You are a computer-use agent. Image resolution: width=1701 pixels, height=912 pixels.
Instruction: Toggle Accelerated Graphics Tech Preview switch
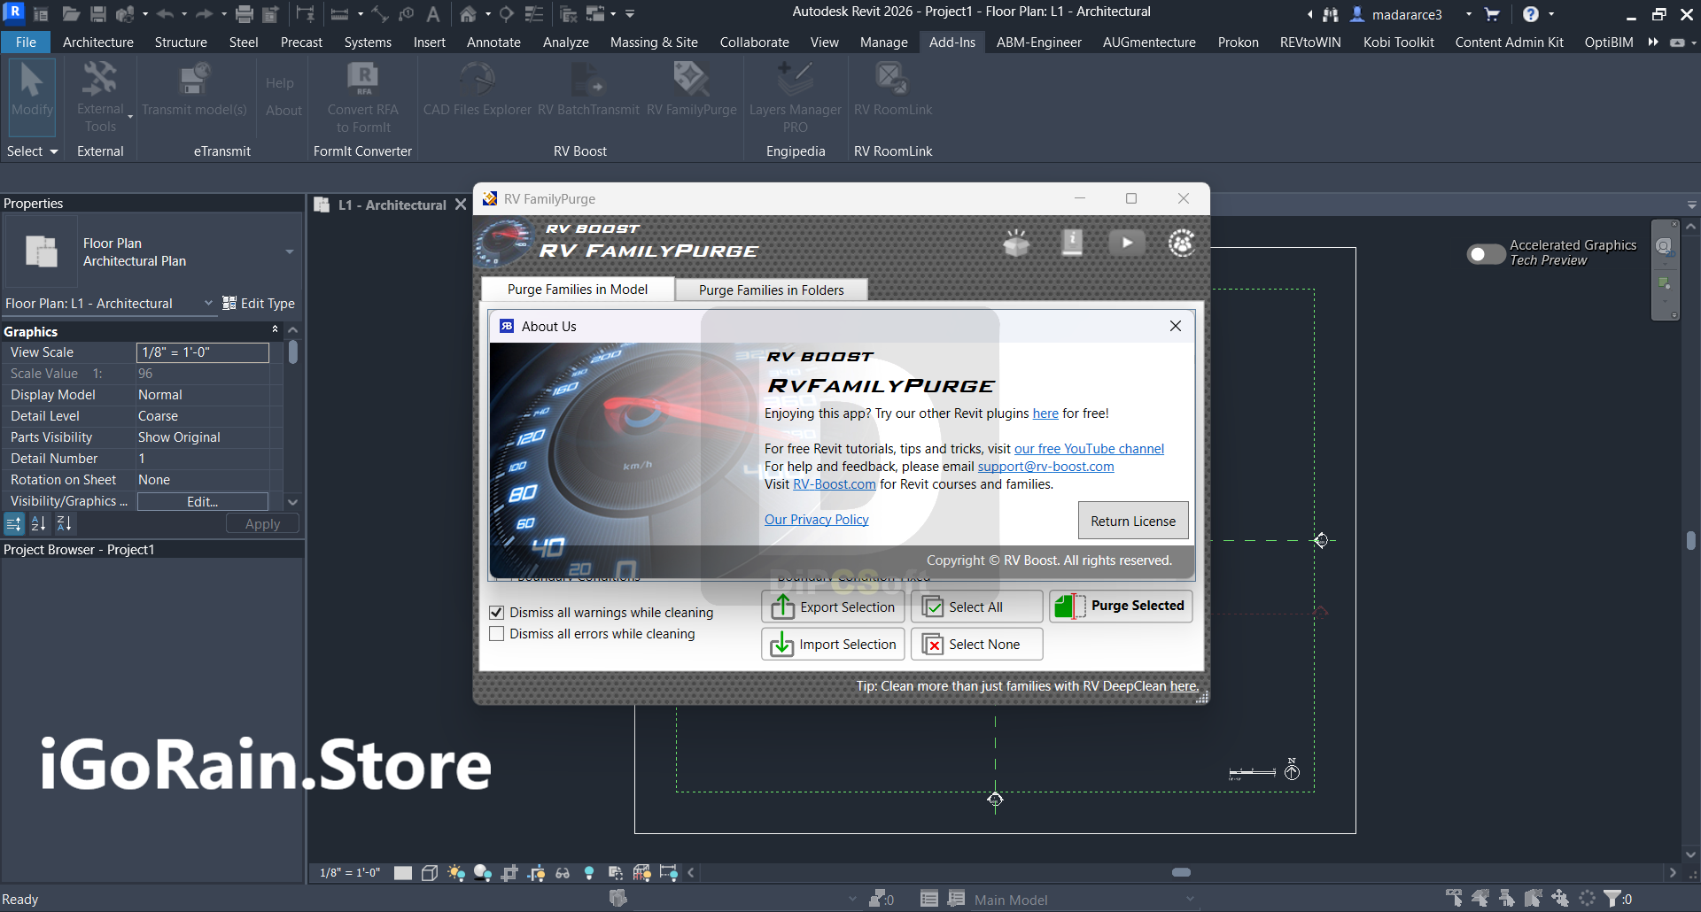(1486, 254)
